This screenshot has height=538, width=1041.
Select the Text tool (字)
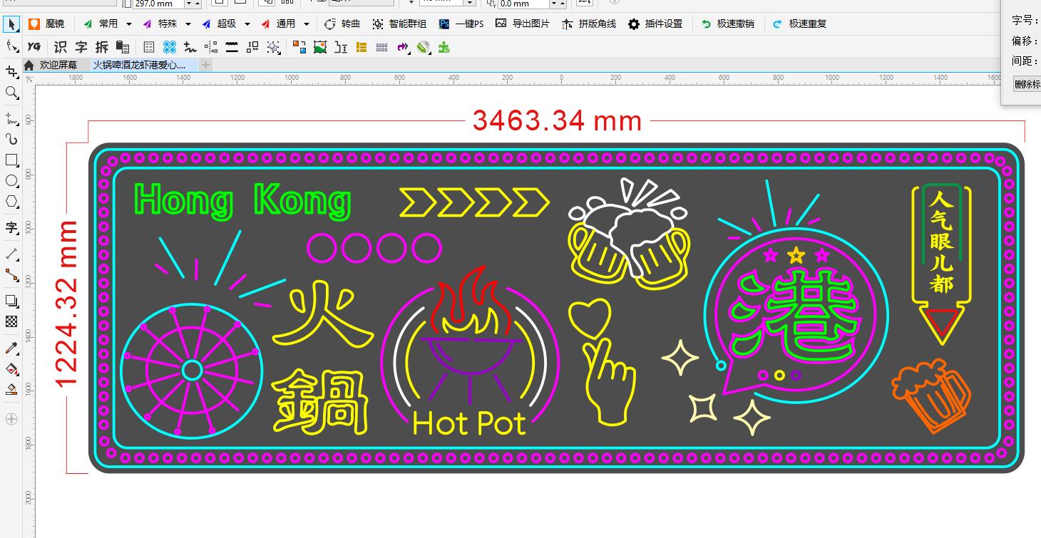11,227
